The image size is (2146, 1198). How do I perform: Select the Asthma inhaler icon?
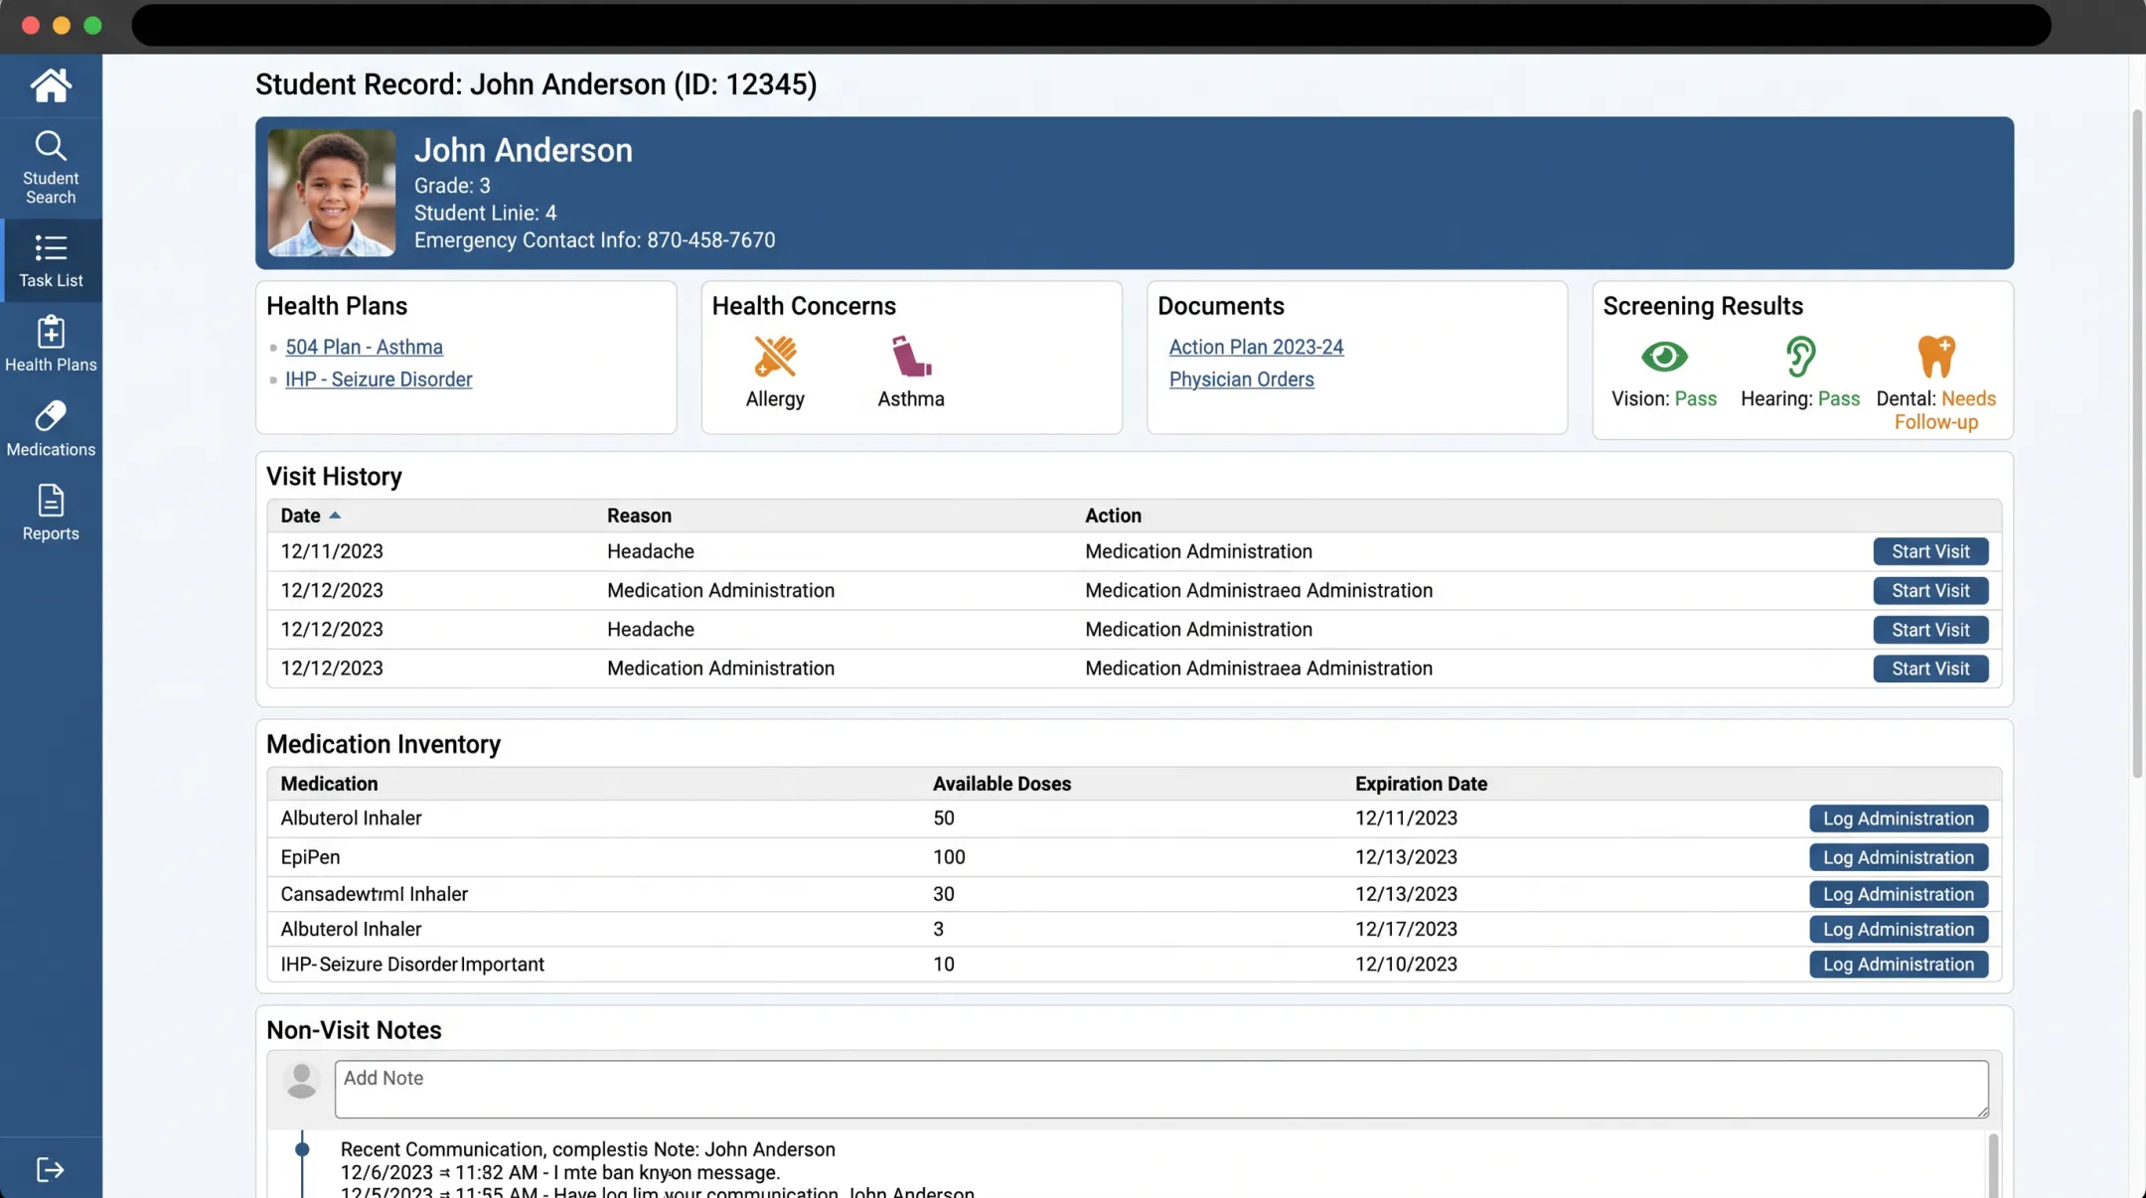point(911,357)
